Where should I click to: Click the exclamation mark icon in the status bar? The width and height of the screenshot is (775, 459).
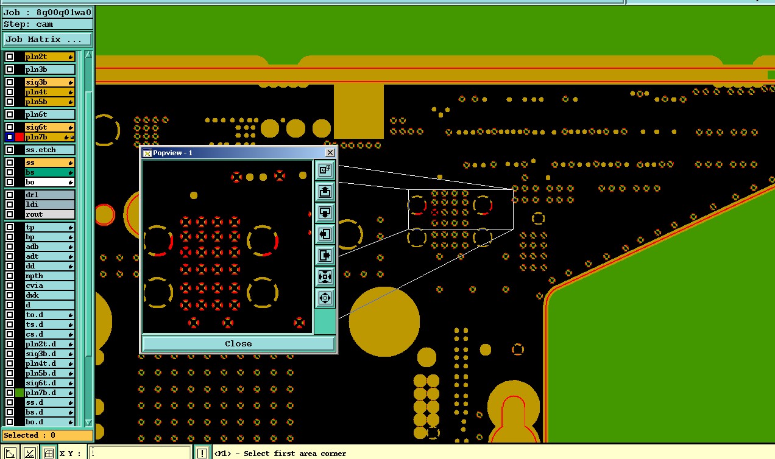(x=202, y=453)
